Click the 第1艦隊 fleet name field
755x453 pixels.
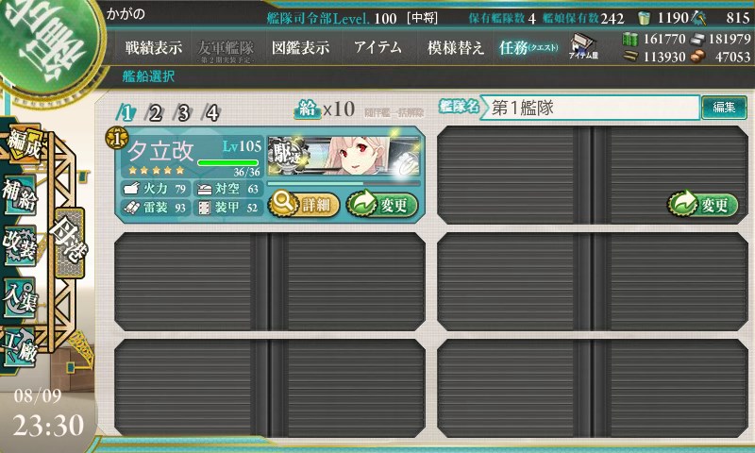591,108
